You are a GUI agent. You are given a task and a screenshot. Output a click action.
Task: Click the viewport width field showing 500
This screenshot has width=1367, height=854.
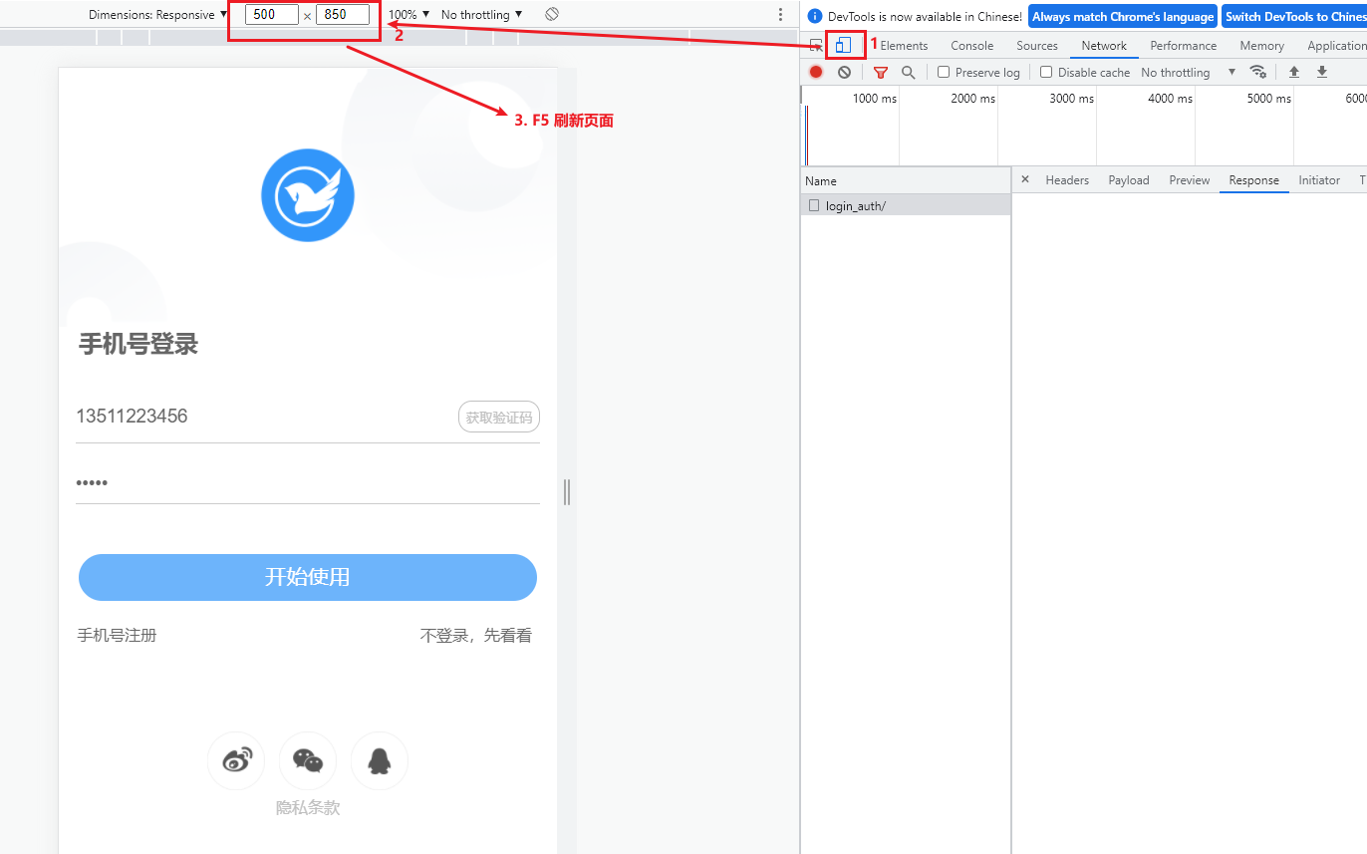(x=272, y=14)
